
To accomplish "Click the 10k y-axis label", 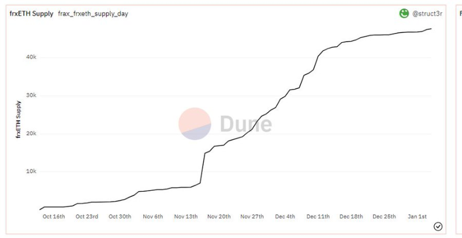I will [31, 172].
